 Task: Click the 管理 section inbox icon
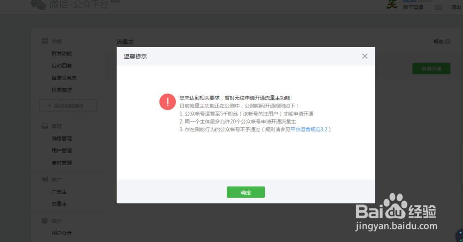45,126
